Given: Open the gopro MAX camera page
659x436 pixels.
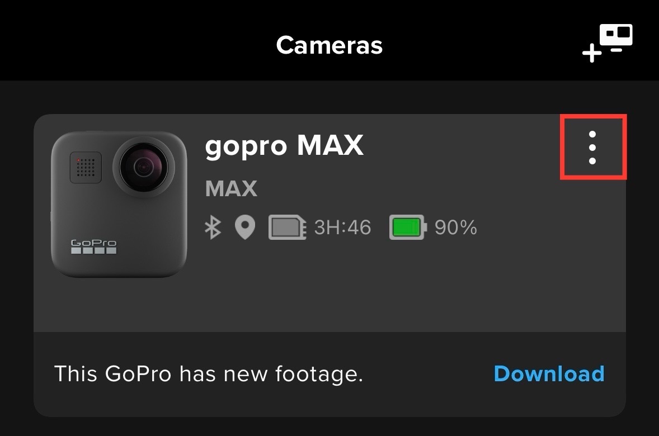Looking at the screenshot, I should click(285, 146).
